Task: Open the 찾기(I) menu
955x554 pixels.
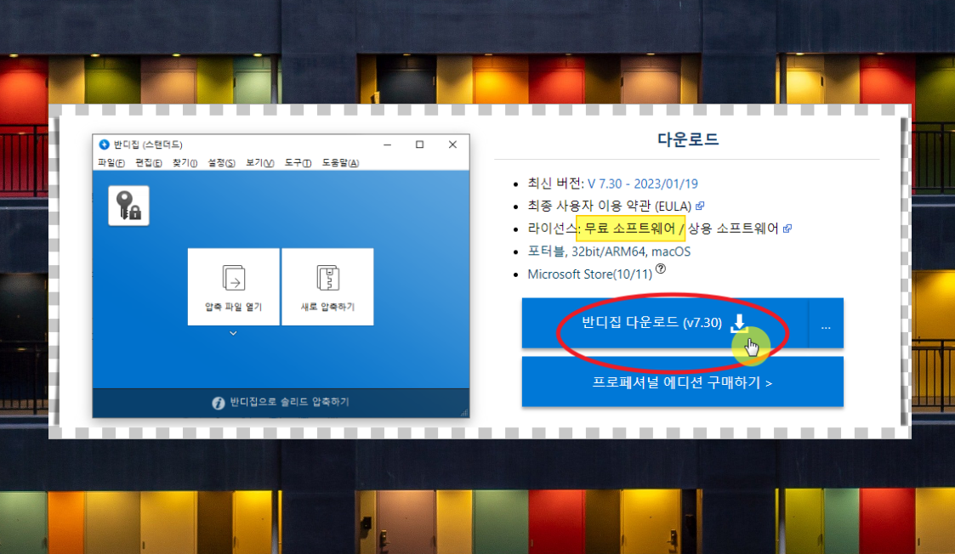Action: (x=185, y=162)
